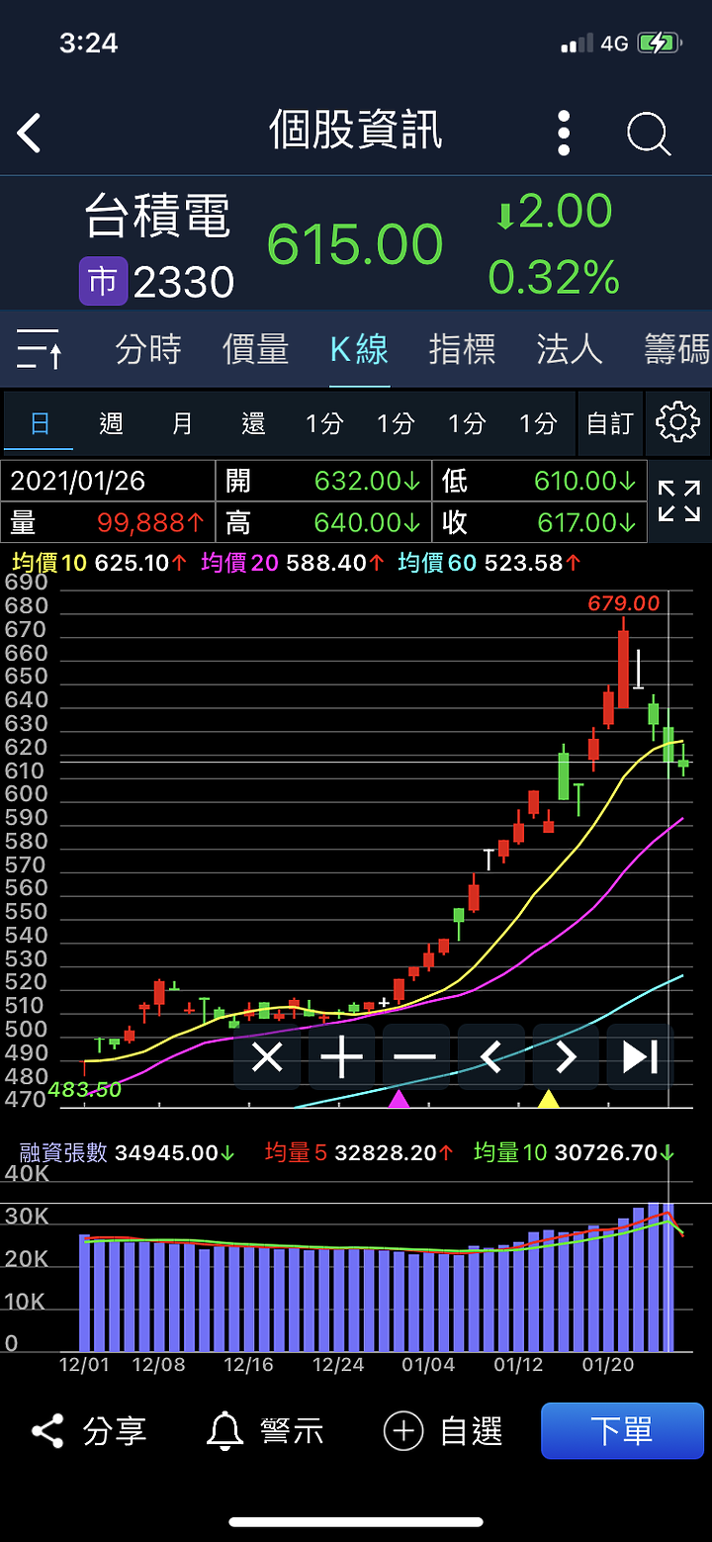
Task: Tap 警示 alert label
Action: 292,1431
